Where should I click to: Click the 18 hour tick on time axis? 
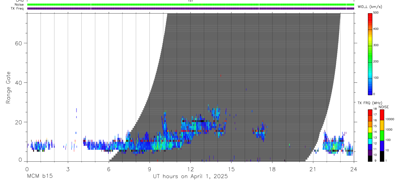[x=272, y=169]
